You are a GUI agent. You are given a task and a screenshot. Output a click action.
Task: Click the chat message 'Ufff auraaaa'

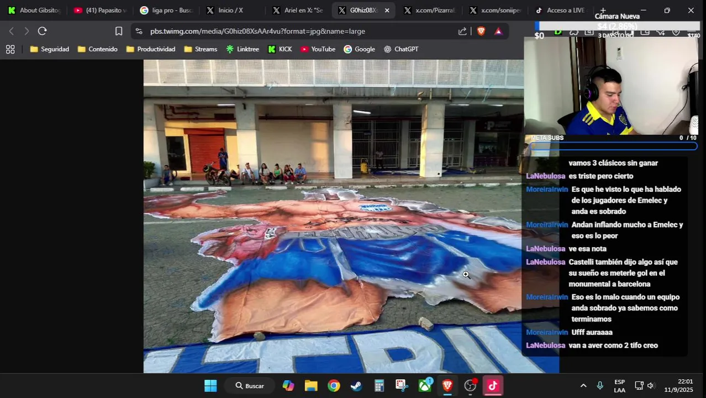(592, 332)
